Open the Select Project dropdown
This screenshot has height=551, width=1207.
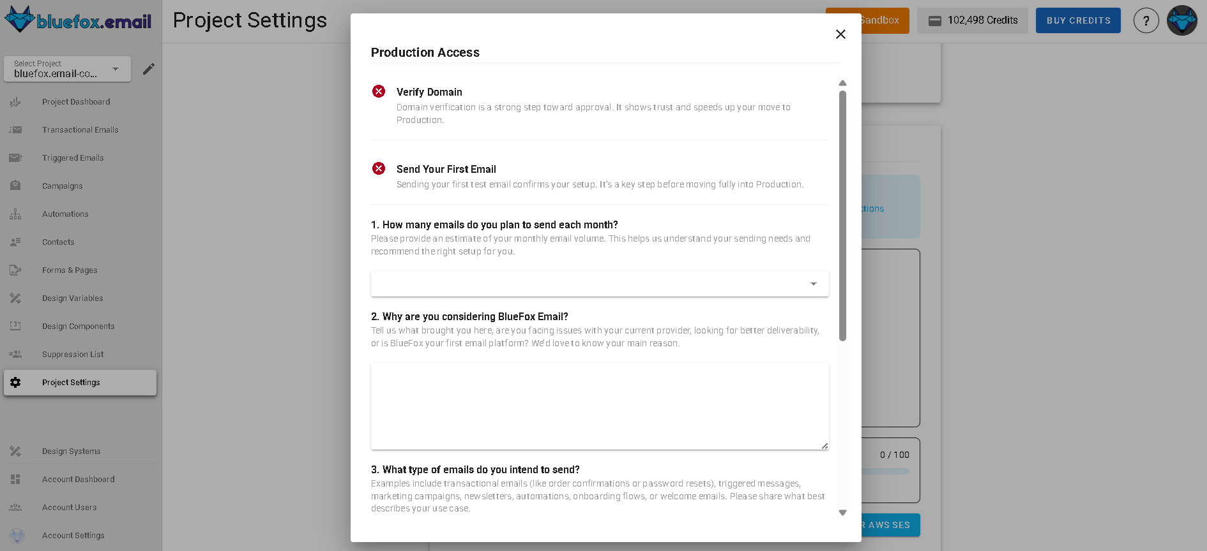pyautogui.click(x=67, y=69)
